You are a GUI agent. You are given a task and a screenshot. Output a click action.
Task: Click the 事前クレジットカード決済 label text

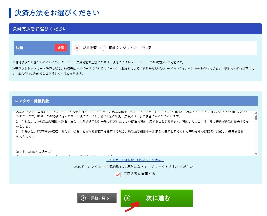[x=130, y=48]
